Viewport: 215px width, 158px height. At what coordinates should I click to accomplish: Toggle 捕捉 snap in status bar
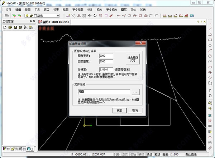(141, 154)
